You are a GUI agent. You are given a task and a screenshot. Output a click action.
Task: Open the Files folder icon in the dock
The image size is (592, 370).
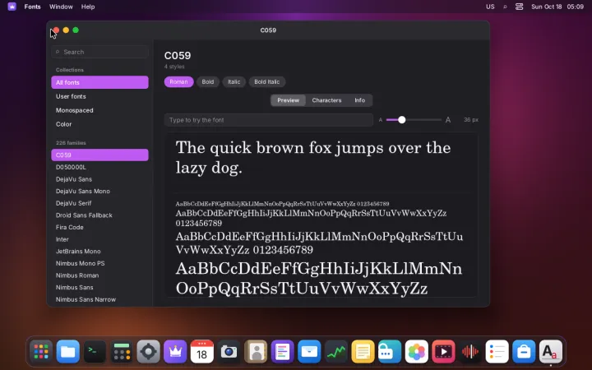tap(67, 352)
